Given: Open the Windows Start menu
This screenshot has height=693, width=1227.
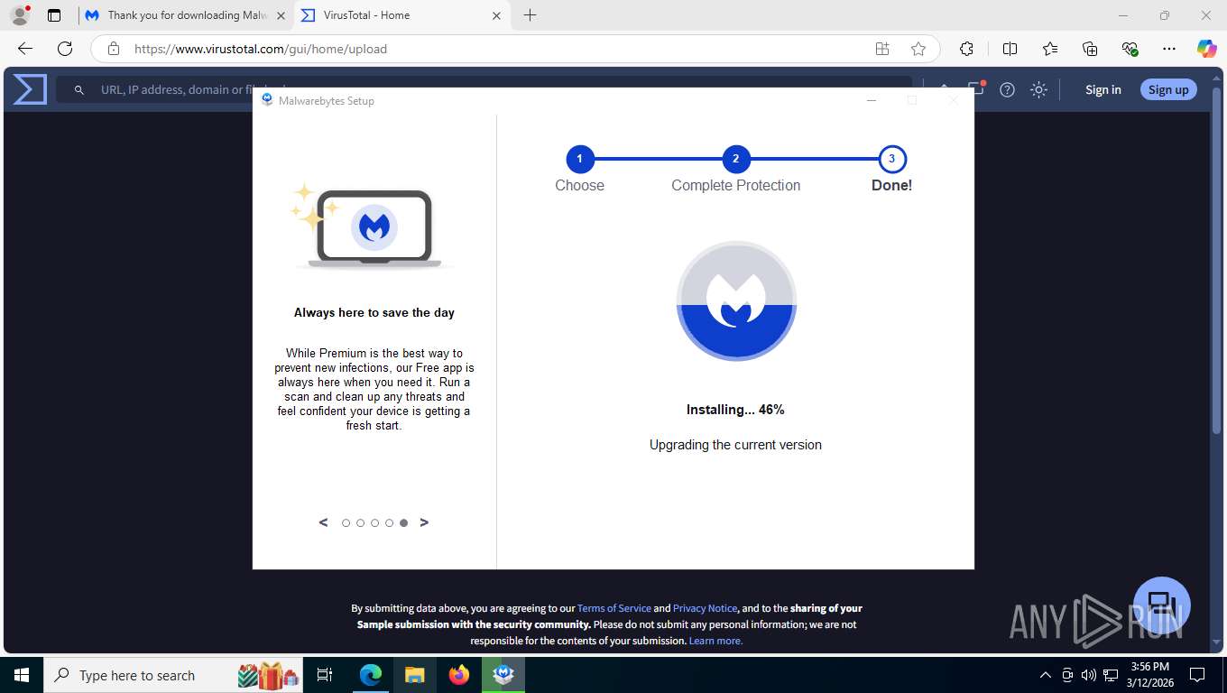Looking at the screenshot, I should (21, 675).
